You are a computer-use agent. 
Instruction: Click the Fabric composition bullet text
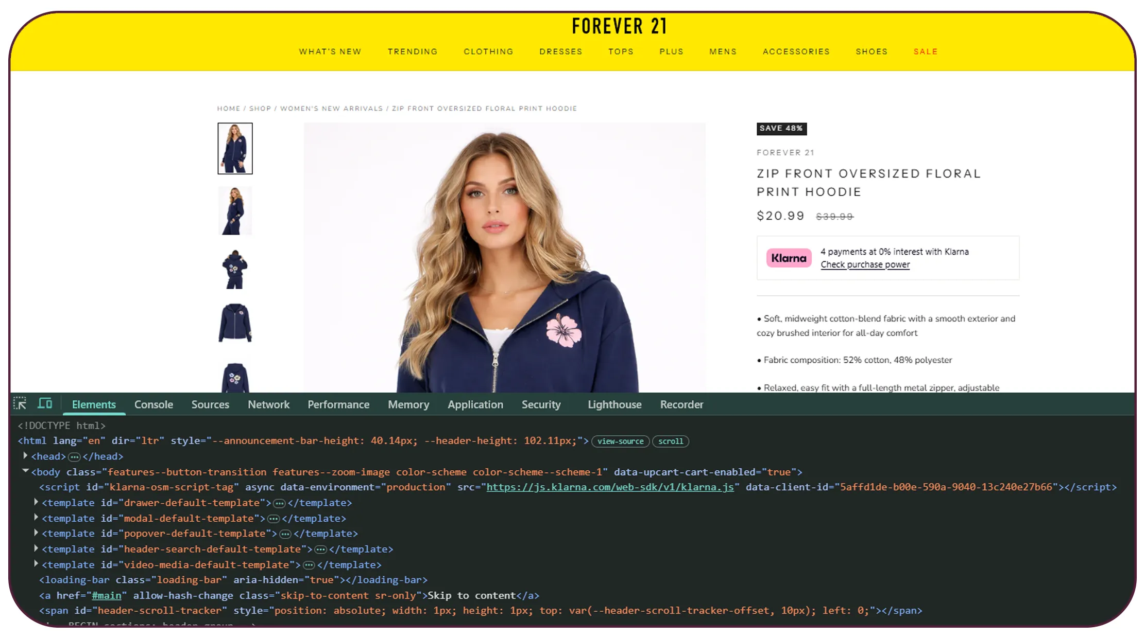coord(855,360)
